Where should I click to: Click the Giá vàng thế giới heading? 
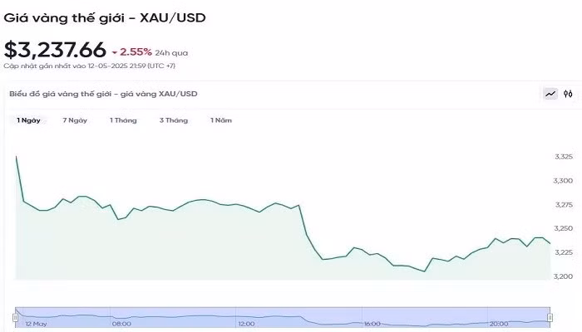pos(105,17)
